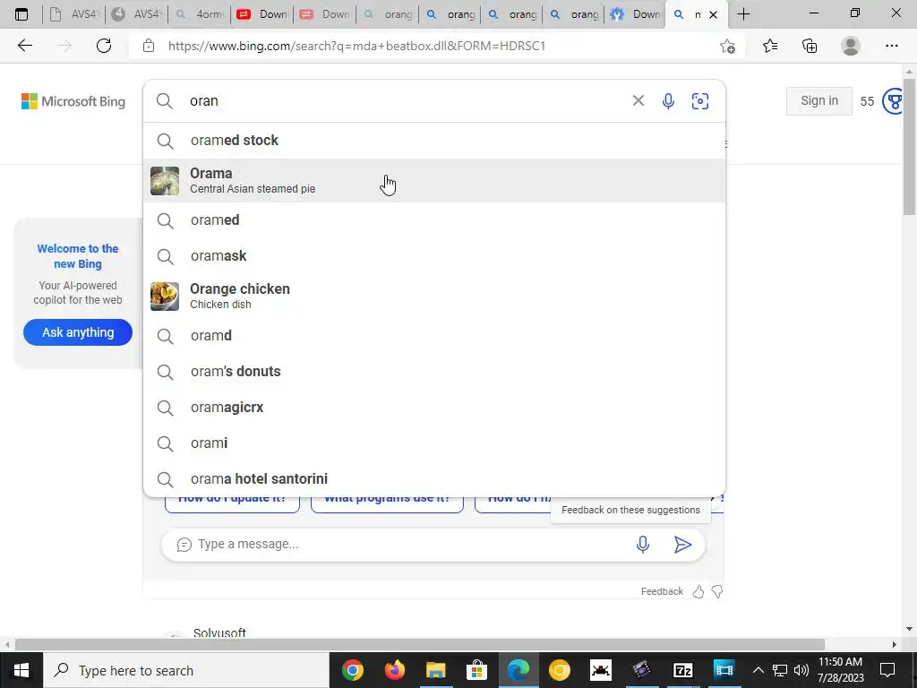
Task: Open the Collections icon
Action: coord(810,46)
